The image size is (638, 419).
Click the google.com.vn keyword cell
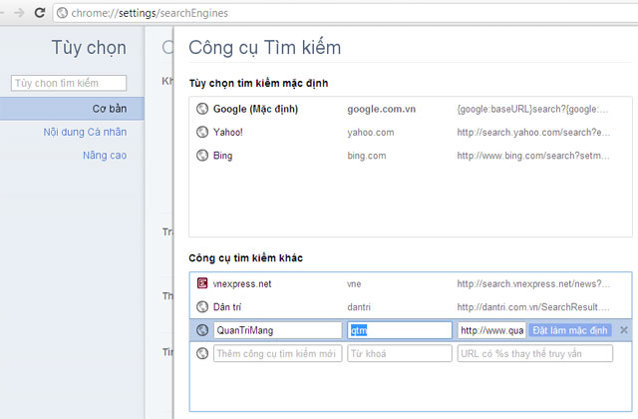(381, 109)
